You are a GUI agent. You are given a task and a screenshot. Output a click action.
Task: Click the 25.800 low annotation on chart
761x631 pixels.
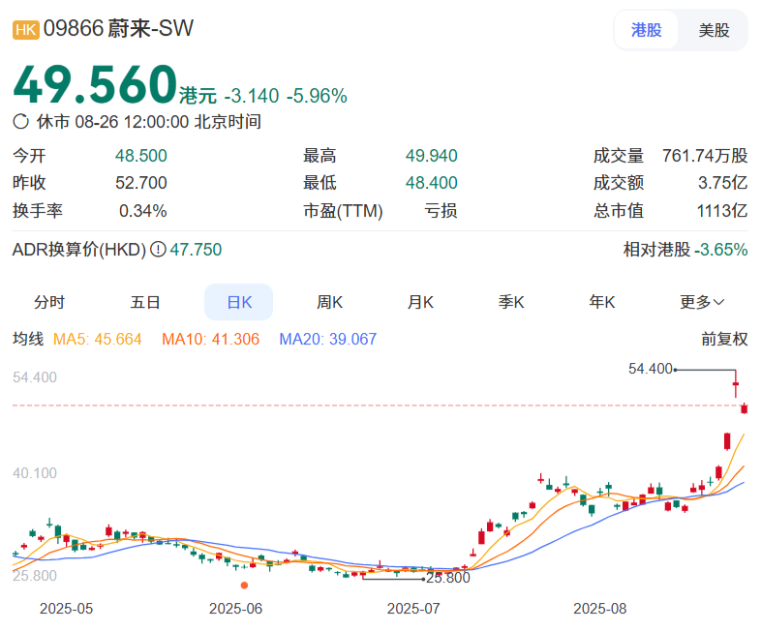pyautogui.click(x=448, y=578)
